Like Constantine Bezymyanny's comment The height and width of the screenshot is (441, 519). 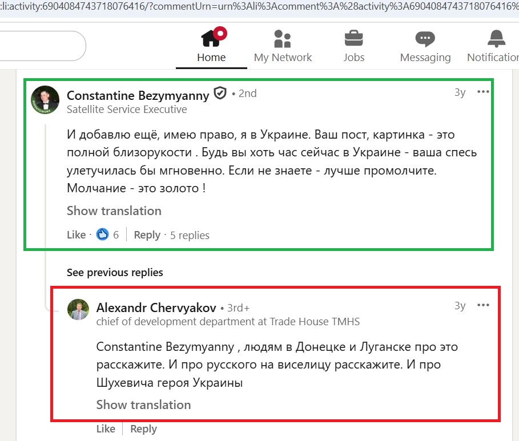76,235
